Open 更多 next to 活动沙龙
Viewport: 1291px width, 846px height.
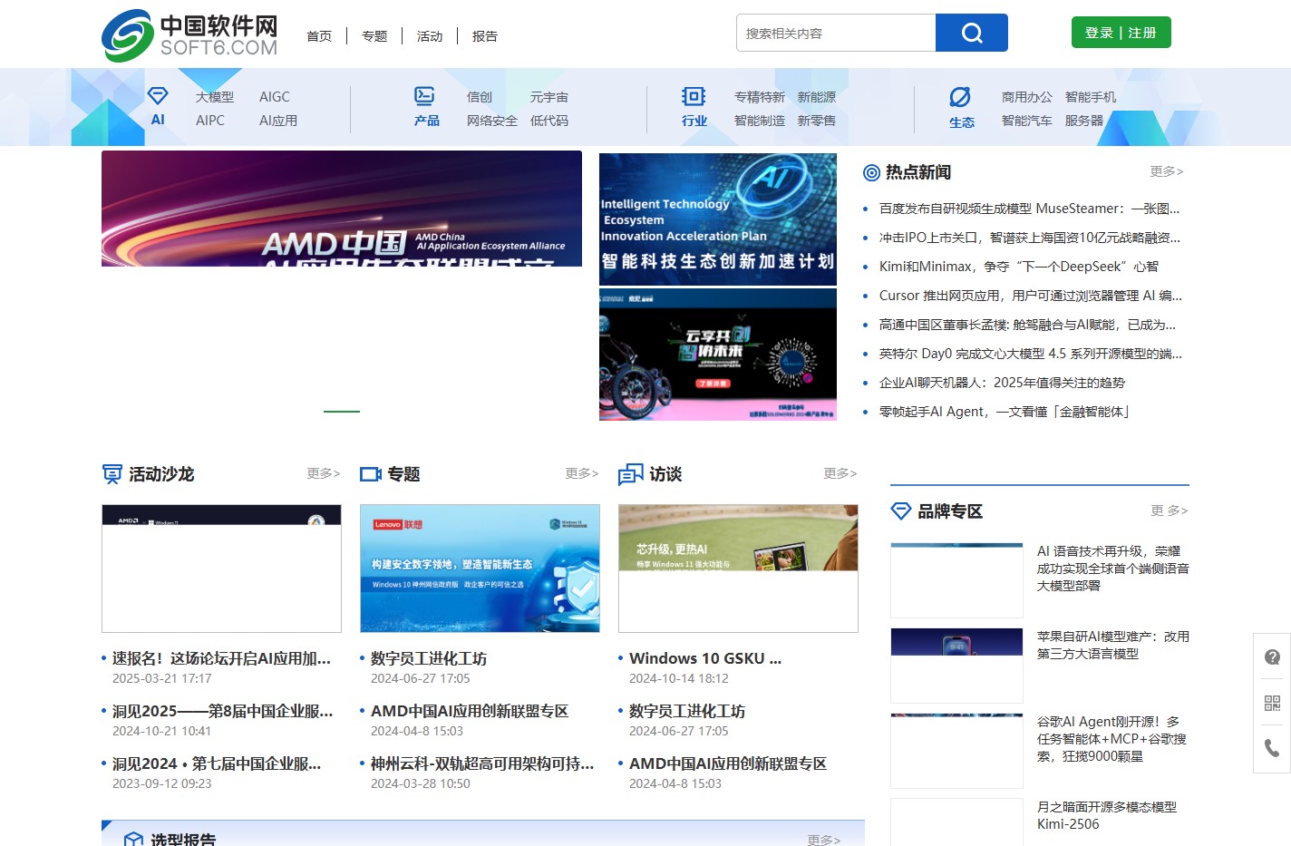click(324, 473)
